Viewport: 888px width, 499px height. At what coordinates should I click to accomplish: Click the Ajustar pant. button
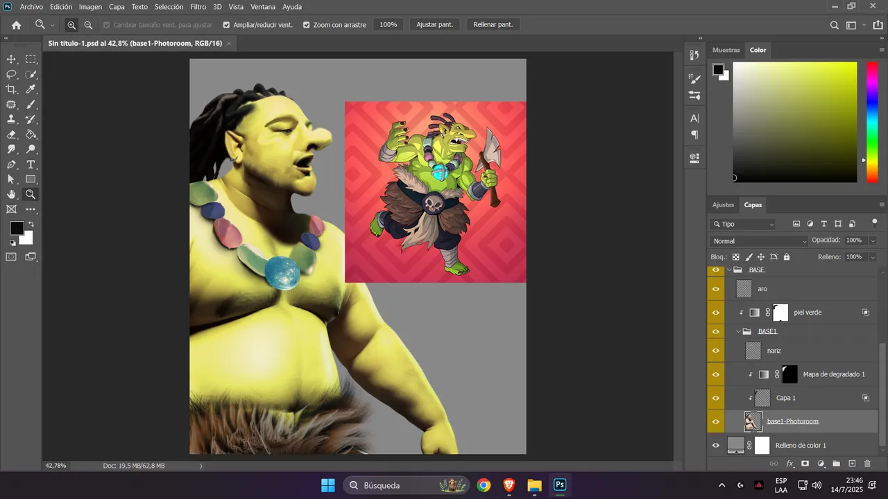(x=434, y=25)
